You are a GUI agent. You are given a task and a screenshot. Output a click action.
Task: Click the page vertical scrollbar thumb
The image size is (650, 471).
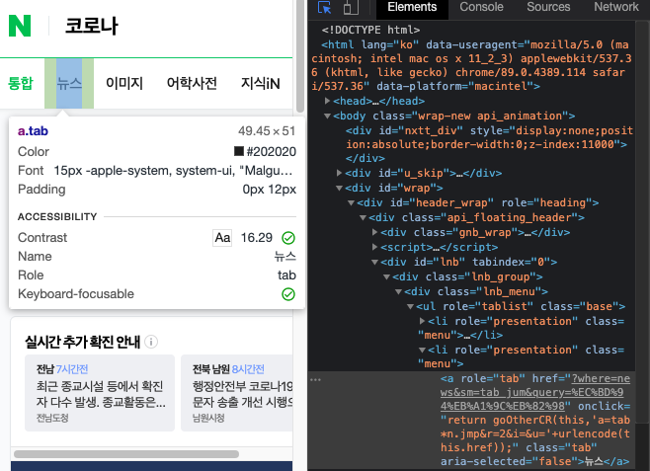click(300, 56)
